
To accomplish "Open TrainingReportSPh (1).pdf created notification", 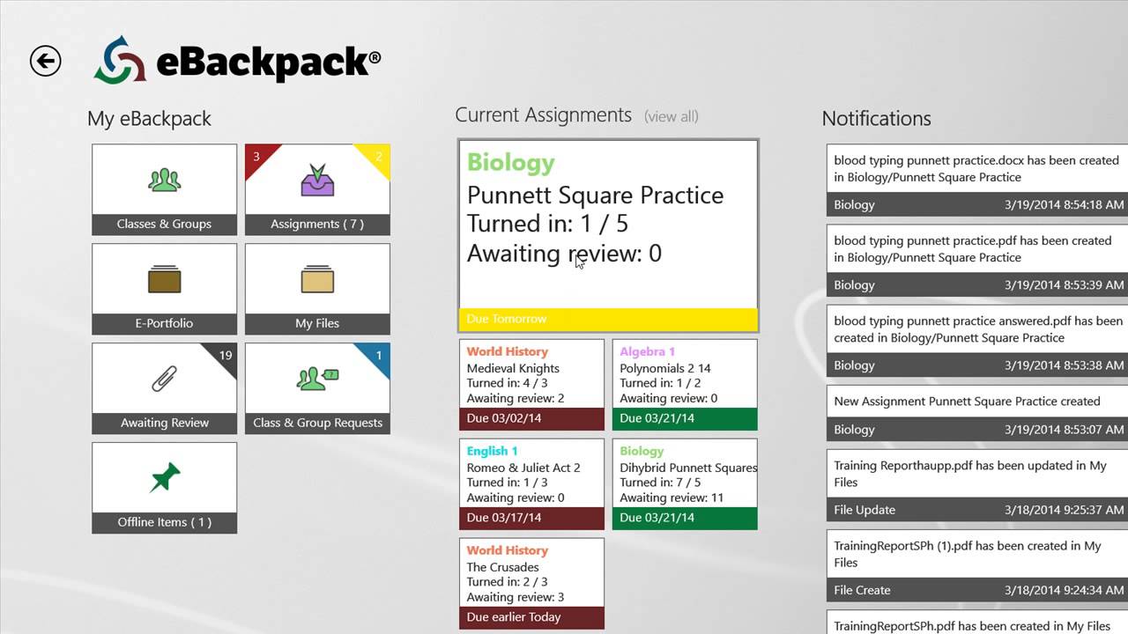I will (x=977, y=565).
